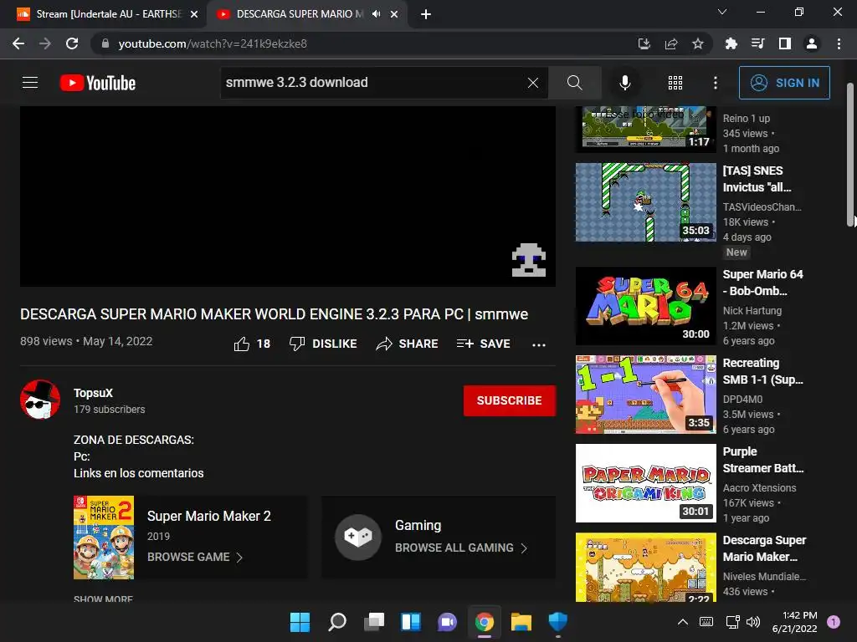
Task: Select the DESCARGA SUPER MARIO tab
Action: pos(298,14)
